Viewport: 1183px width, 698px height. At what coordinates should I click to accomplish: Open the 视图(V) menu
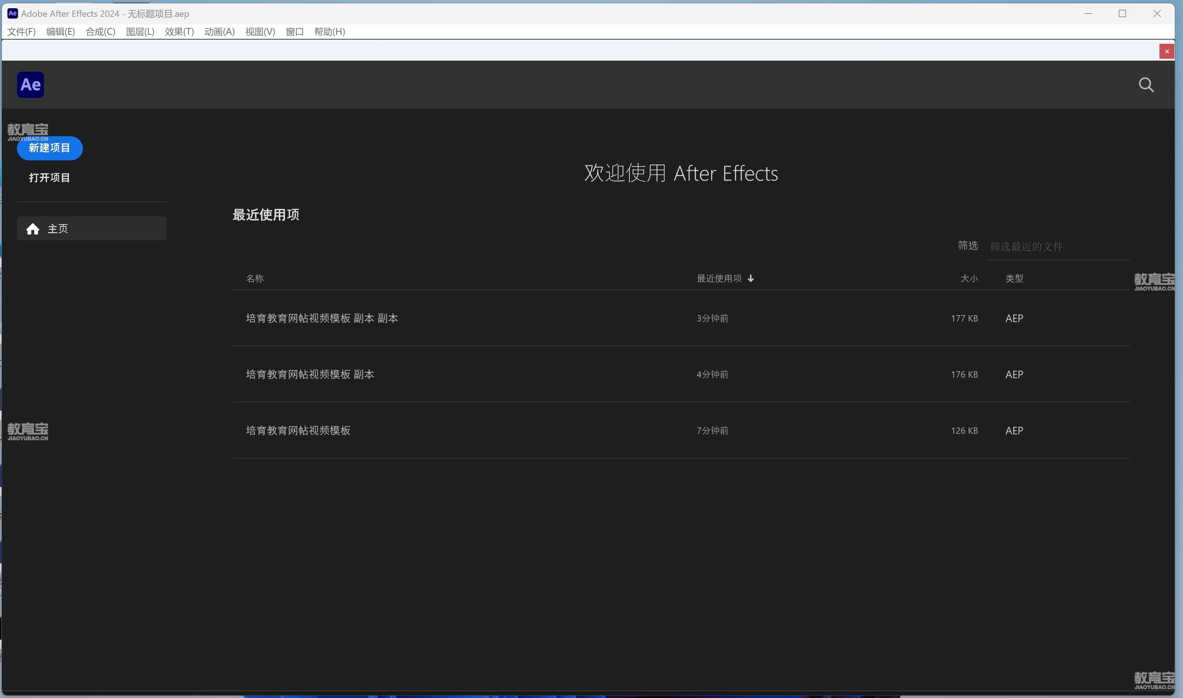pyautogui.click(x=260, y=31)
